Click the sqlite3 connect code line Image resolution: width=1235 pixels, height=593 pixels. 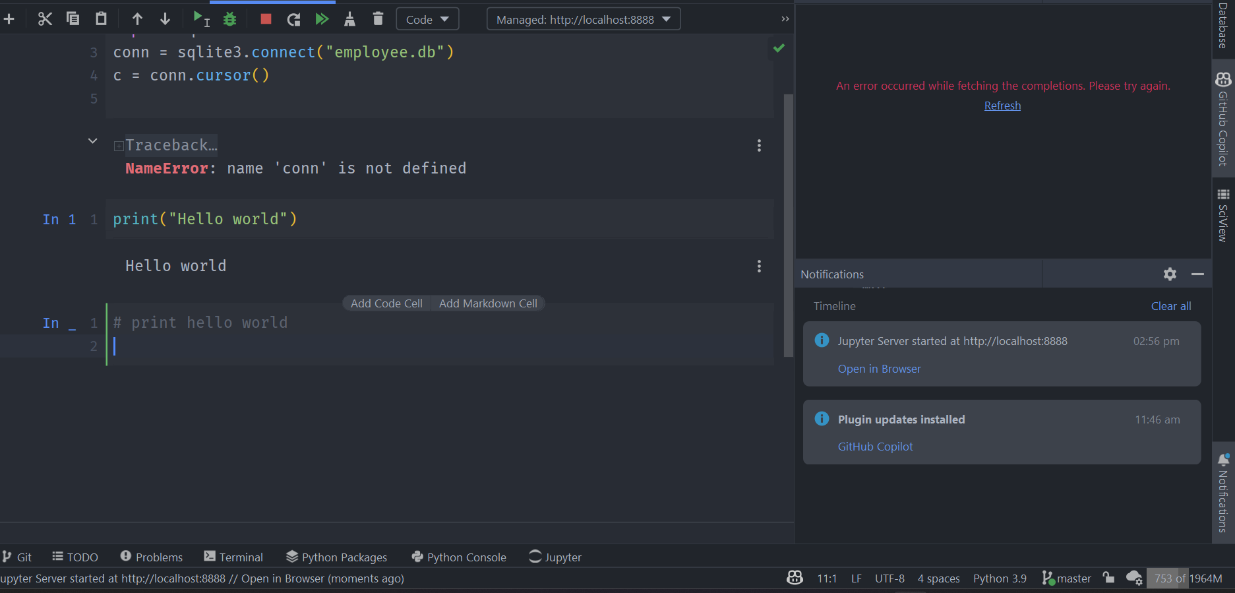(x=284, y=52)
